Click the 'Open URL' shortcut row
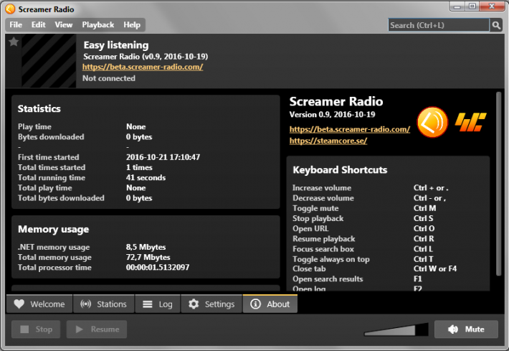 [363, 228]
